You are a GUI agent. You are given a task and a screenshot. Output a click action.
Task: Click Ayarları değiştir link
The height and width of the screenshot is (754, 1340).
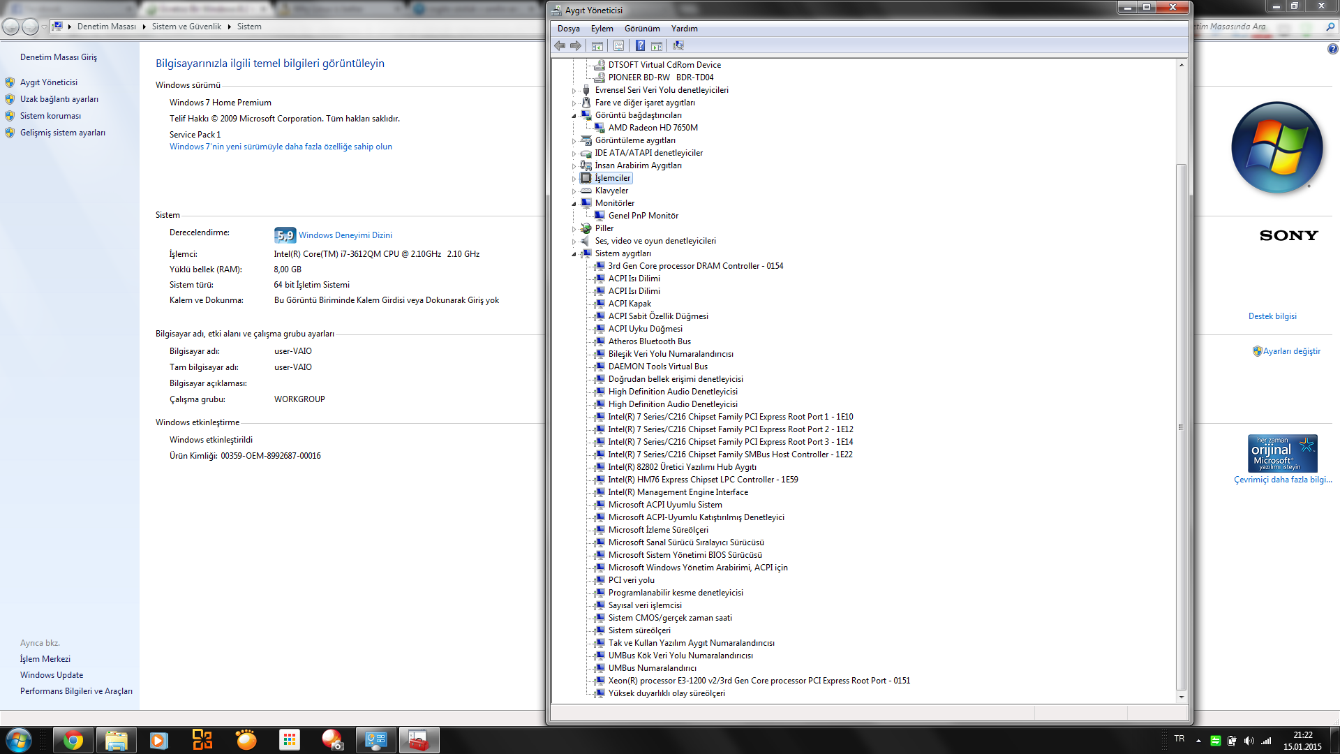tap(1291, 351)
